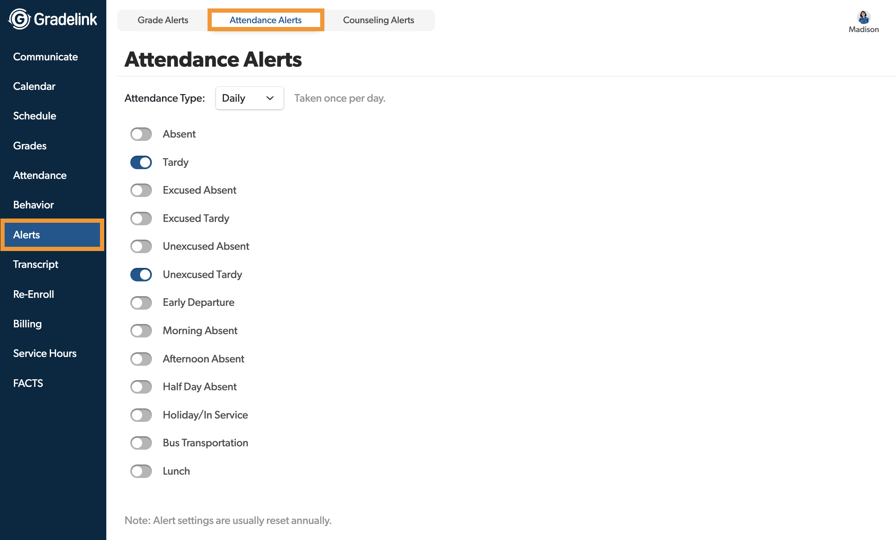Switch to the Grade Alerts tab
The width and height of the screenshot is (896, 540).
pyautogui.click(x=163, y=20)
